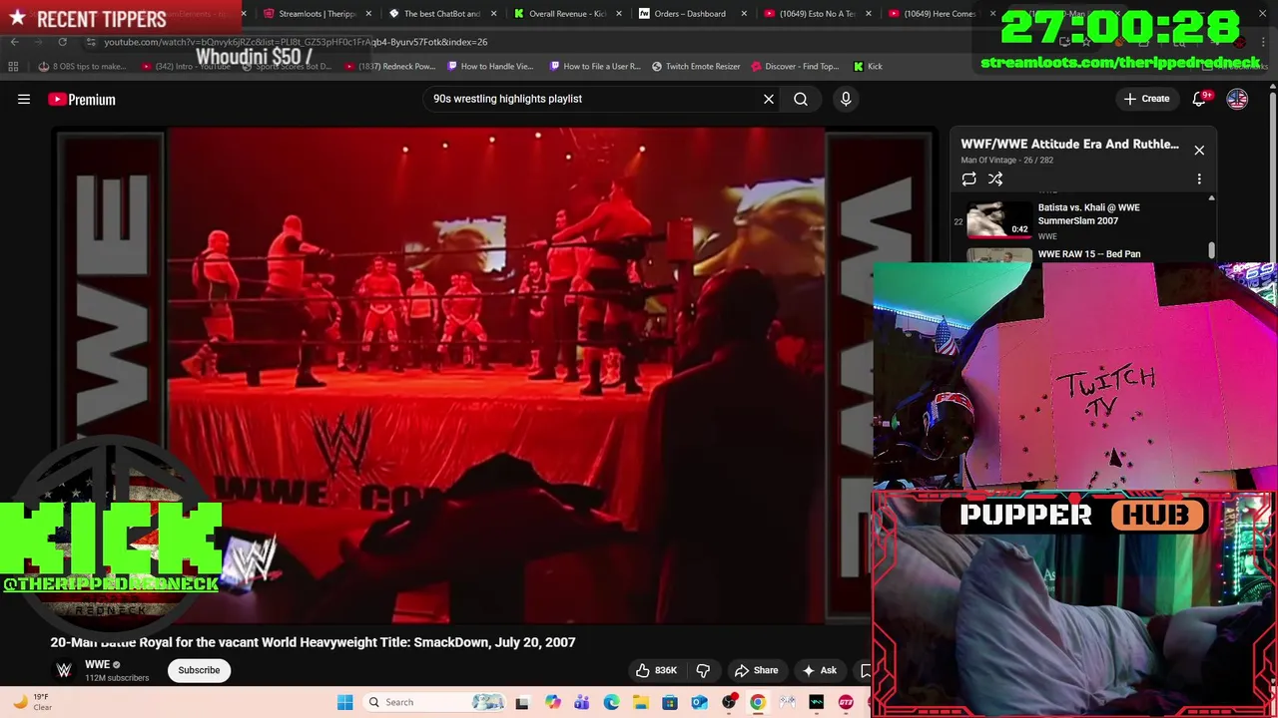Screen dimensions: 1278x718
Task: Click the WWE channel name link
Action: 97,664
